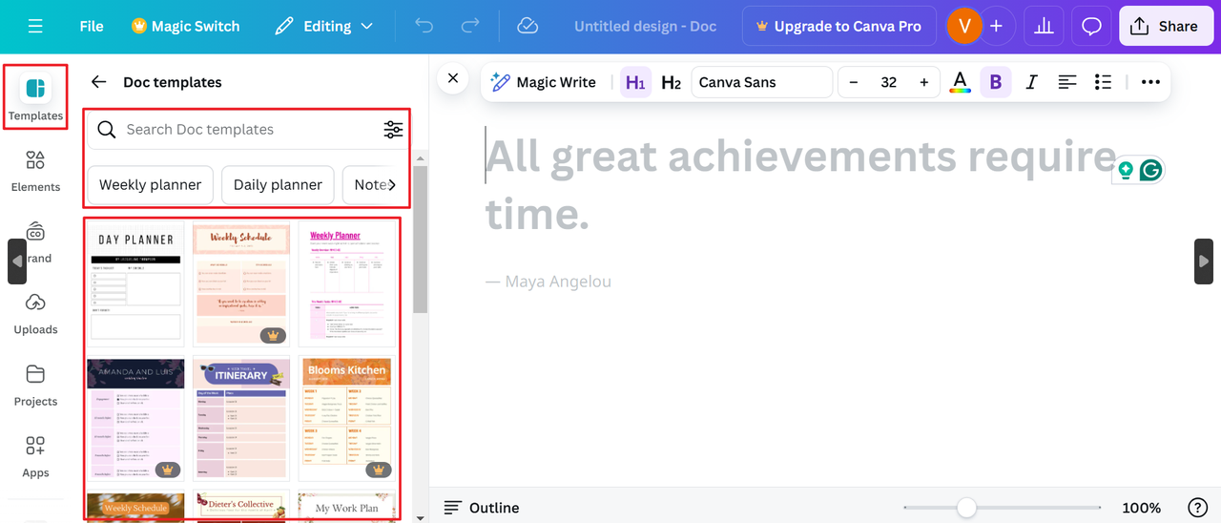Open the Templates sidebar tab
The width and height of the screenshot is (1221, 523).
click(35, 98)
